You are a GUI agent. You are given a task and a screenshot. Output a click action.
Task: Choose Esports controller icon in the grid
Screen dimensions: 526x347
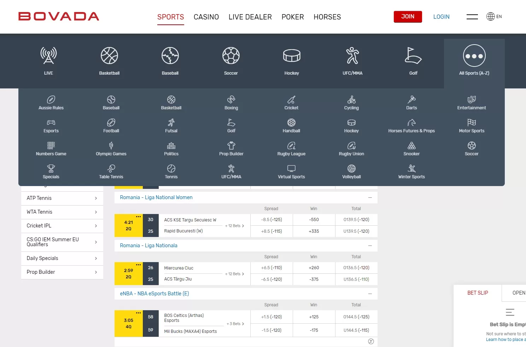(x=51, y=122)
